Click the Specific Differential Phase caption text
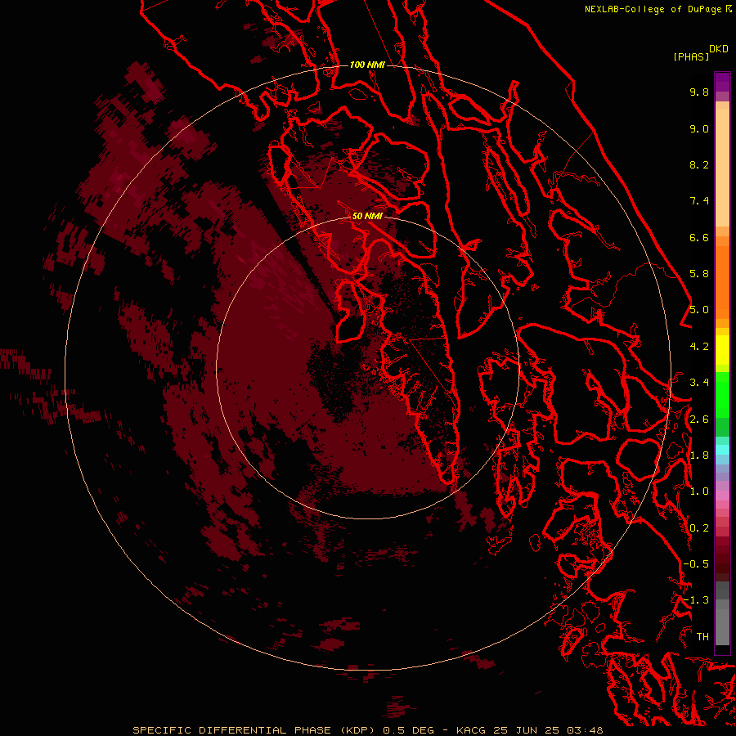This screenshot has height=736, width=736. 367,730
